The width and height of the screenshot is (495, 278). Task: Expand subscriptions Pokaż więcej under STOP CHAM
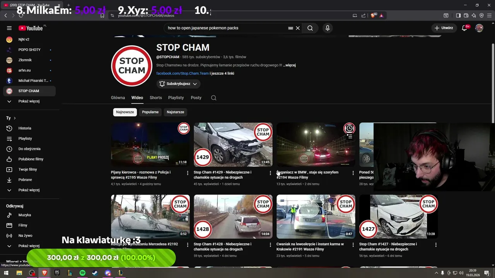(x=29, y=101)
